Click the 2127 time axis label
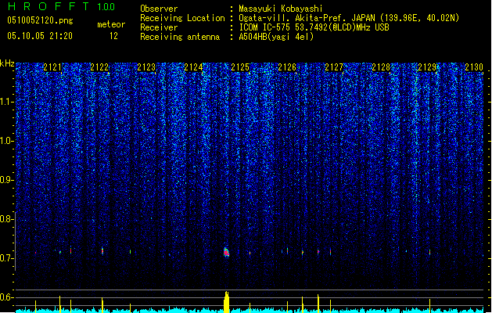This screenshot has height=313, width=492. click(x=334, y=67)
